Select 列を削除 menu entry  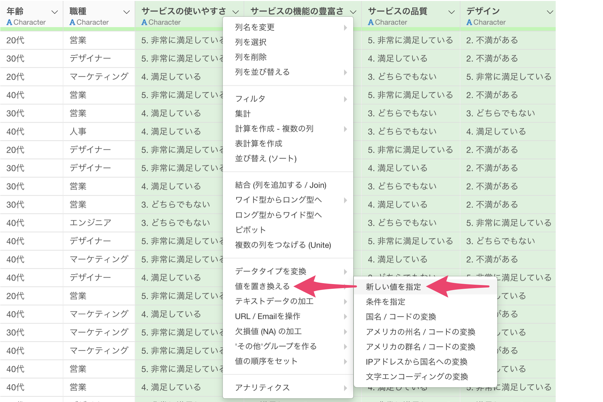coord(251,57)
